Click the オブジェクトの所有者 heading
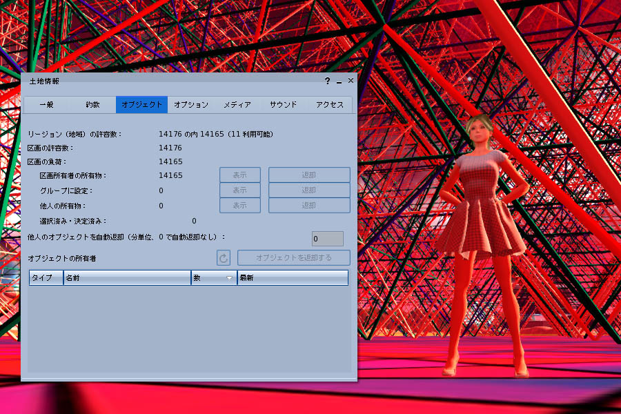This screenshot has height=414, width=621. pyautogui.click(x=62, y=258)
